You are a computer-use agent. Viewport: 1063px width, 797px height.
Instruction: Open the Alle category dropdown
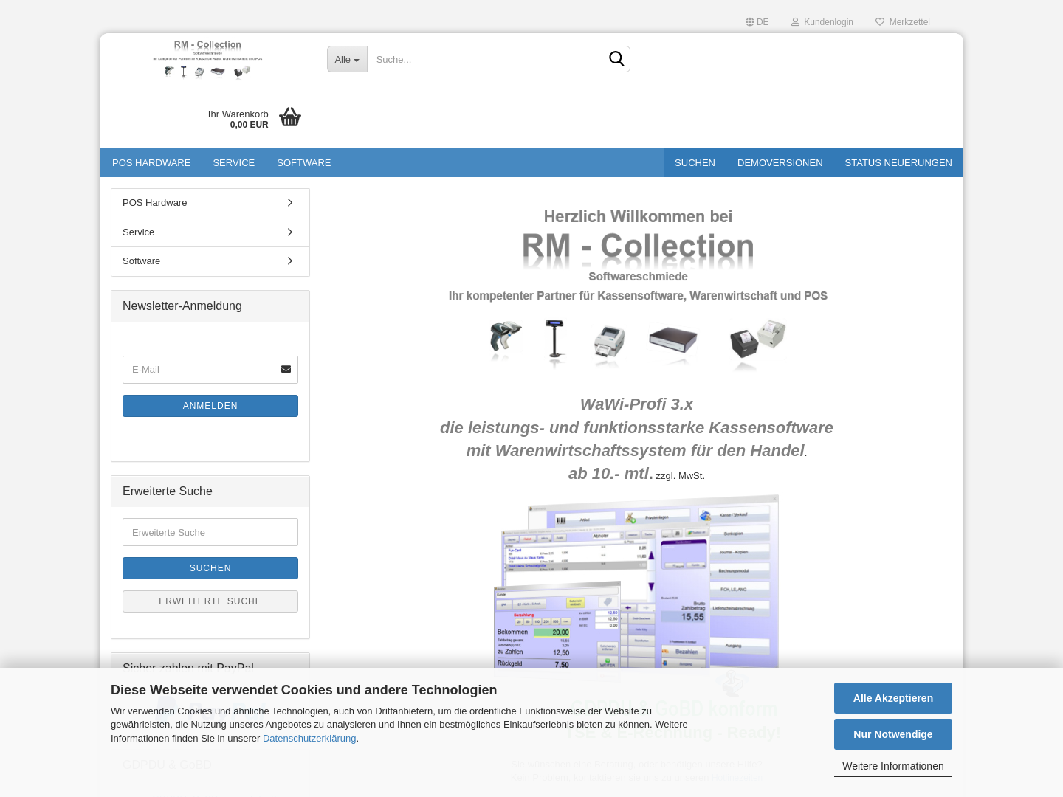pyautogui.click(x=347, y=59)
